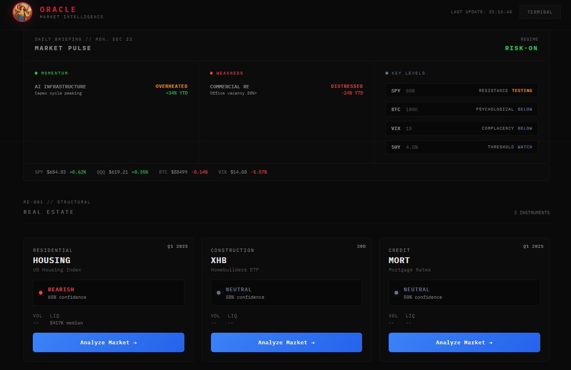
Task: Click MORT's grey NEUTRAL indicator dot
Action: (x=396, y=293)
